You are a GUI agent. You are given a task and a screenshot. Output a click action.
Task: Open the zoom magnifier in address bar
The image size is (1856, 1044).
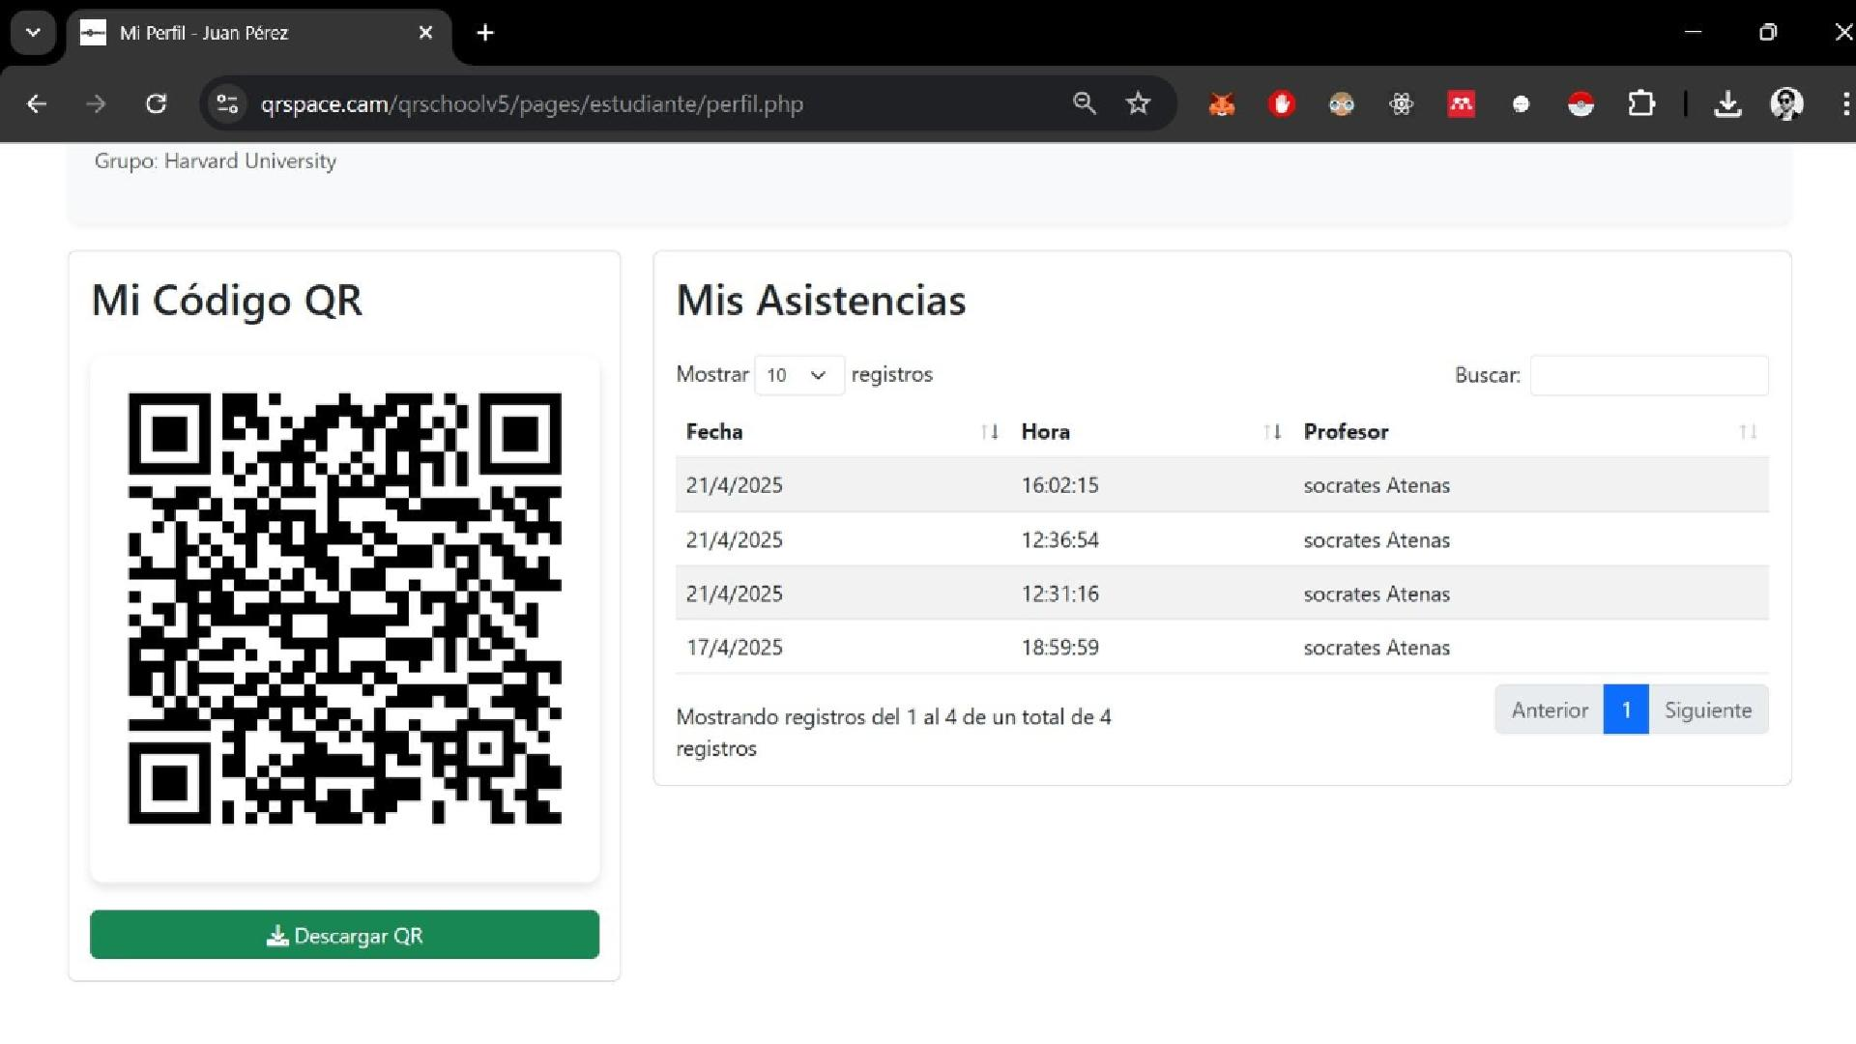(1085, 103)
